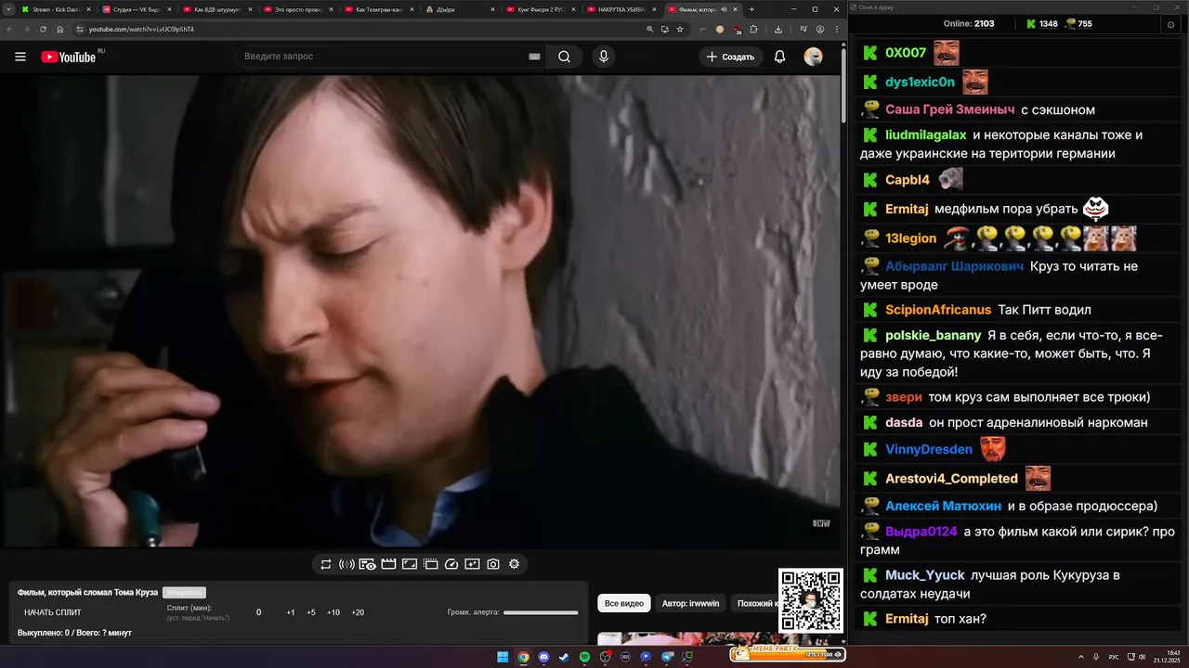Click НАЧАТЬ СПЛИТ
1189x668 pixels.
(53, 612)
